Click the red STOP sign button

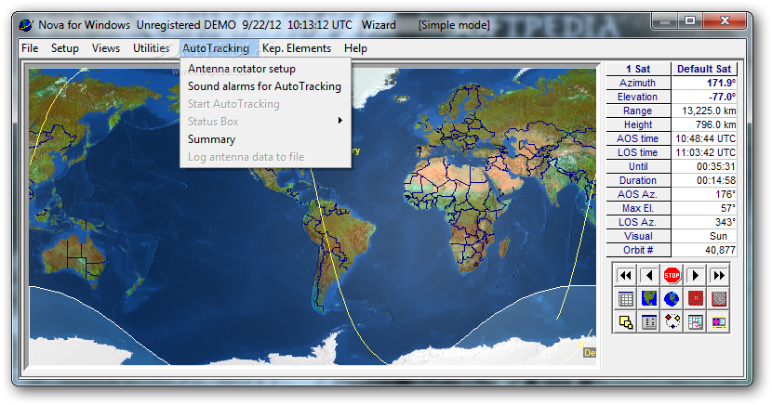pos(672,275)
